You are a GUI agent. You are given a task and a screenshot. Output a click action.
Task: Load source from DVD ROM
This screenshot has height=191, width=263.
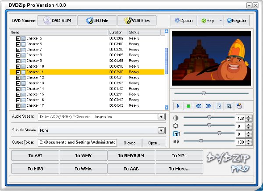pyautogui.click(x=57, y=21)
